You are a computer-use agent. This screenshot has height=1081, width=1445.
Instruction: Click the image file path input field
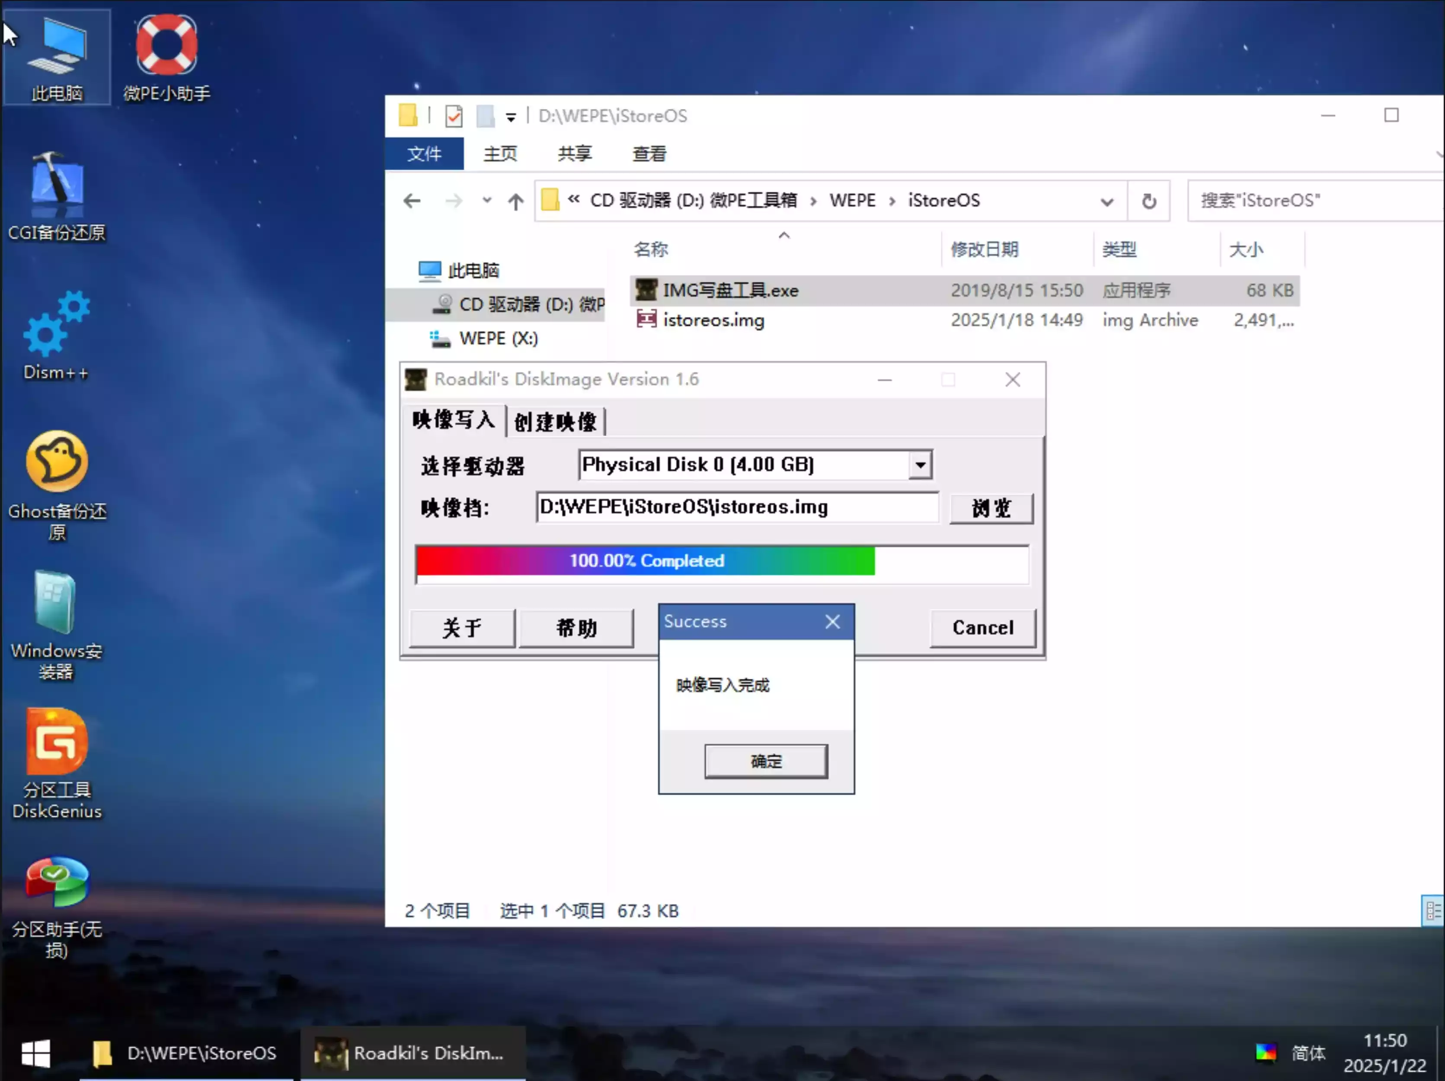tap(736, 508)
